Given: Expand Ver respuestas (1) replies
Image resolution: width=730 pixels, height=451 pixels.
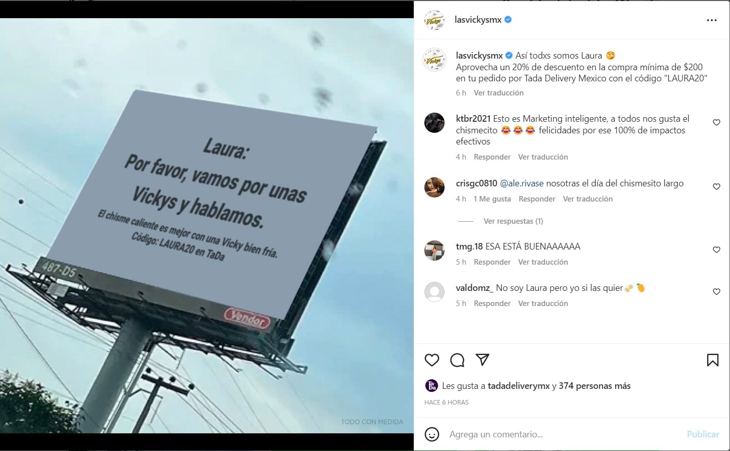Looking at the screenshot, I should 513,221.
